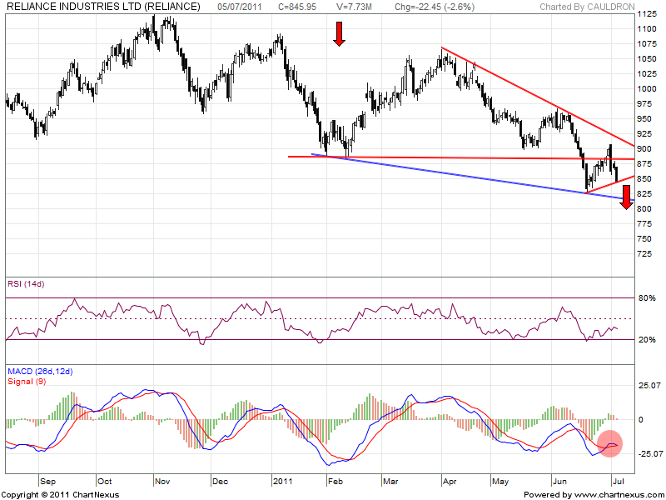The height and width of the screenshot is (500, 666).
Task: Click the 20% RSI level label
Action: 646,340
